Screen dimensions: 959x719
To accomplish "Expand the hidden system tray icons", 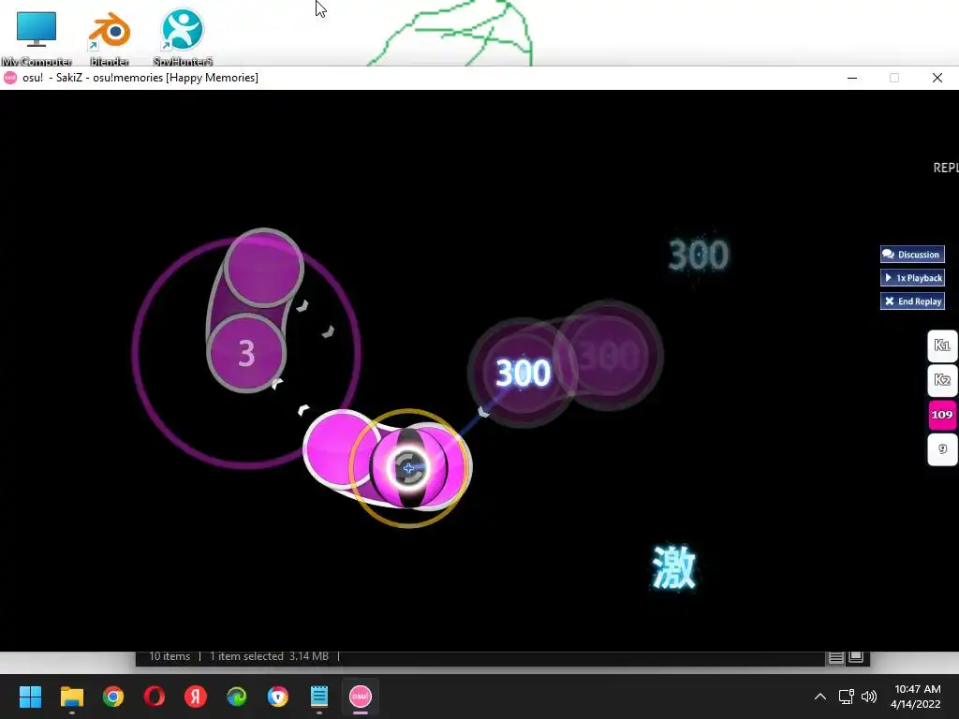I will [x=820, y=697].
